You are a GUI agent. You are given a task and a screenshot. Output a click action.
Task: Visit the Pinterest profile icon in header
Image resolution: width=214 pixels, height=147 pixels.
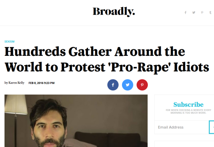[x=202, y=12]
